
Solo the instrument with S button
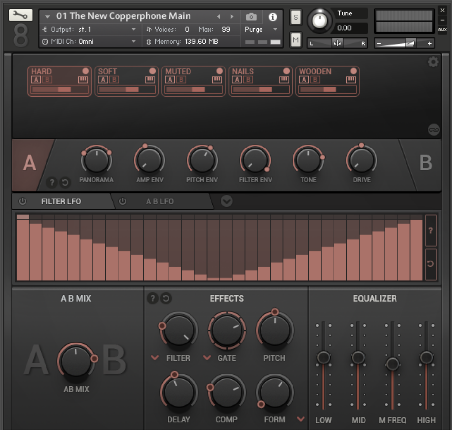click(295, 17)
